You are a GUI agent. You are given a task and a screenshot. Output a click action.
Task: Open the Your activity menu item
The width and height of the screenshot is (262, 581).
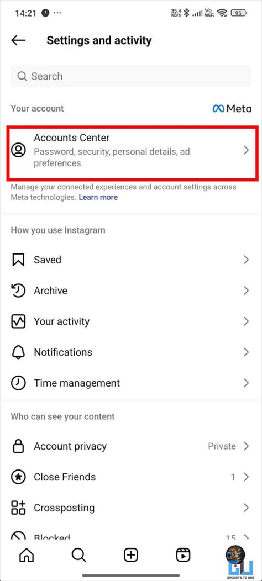click(x=131, y=321)
